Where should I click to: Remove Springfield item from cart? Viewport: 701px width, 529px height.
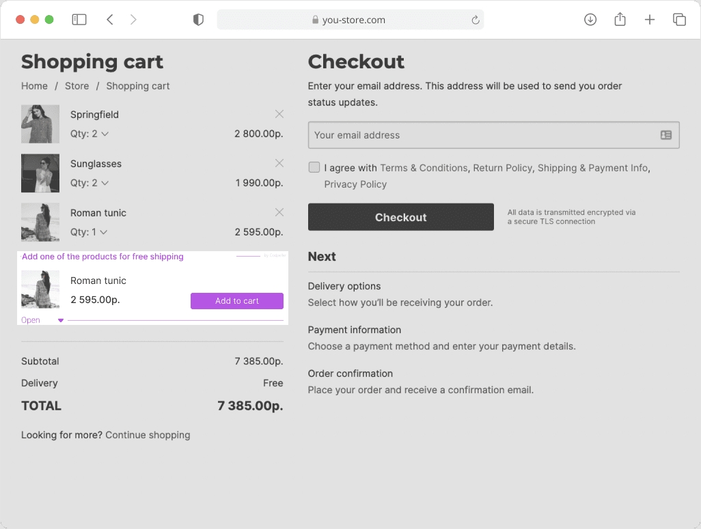point(279,114)
